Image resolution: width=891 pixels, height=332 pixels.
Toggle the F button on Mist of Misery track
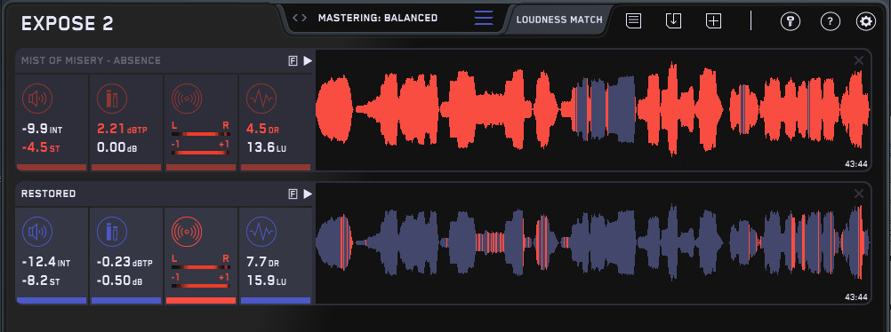pos(293,60)
